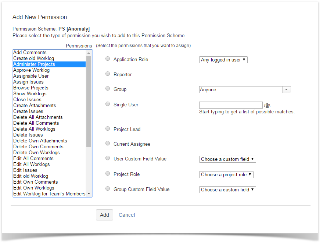Pick Create Attachments from the permissions list
Viewport: 323px width, 244px height.
point(35,106)
